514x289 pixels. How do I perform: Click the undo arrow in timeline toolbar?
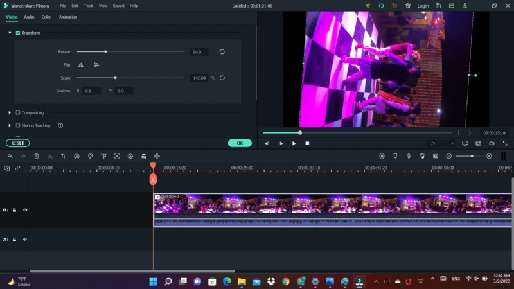coord(10,156)
